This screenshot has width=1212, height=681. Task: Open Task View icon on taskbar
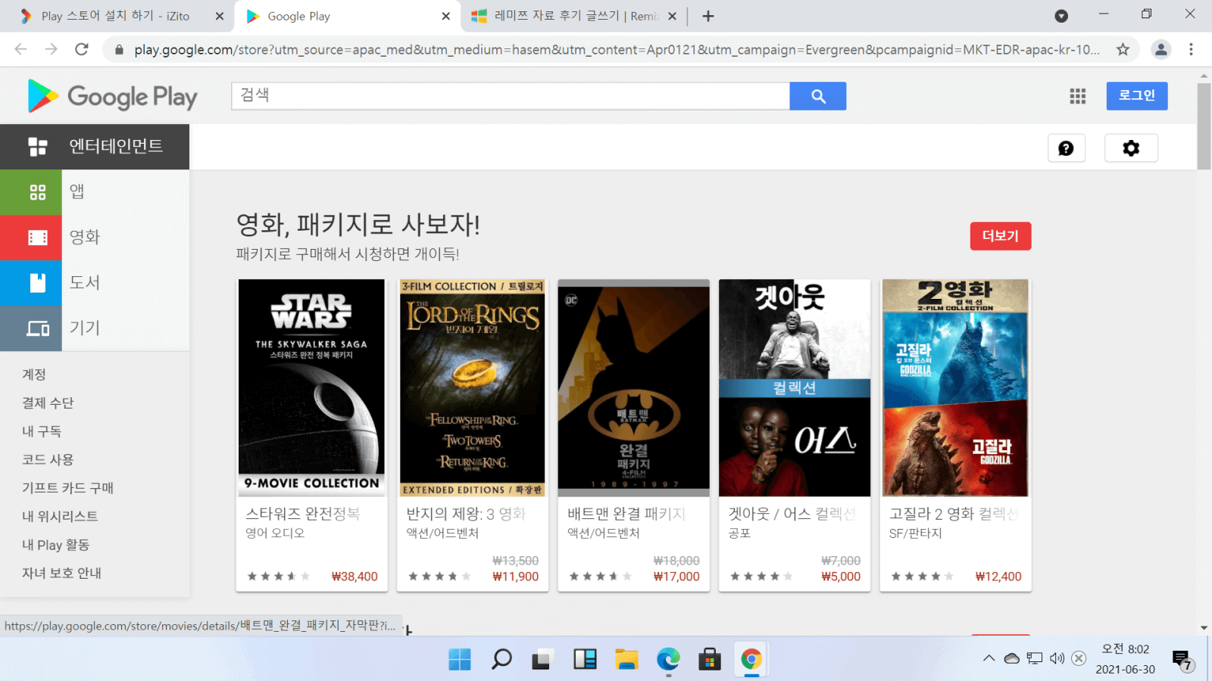pyautogui.click(x=541, y=659)
